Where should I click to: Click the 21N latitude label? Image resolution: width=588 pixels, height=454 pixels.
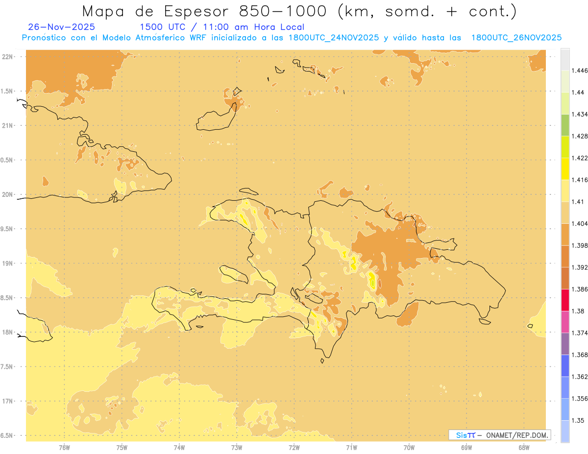(x=7, y=126)
